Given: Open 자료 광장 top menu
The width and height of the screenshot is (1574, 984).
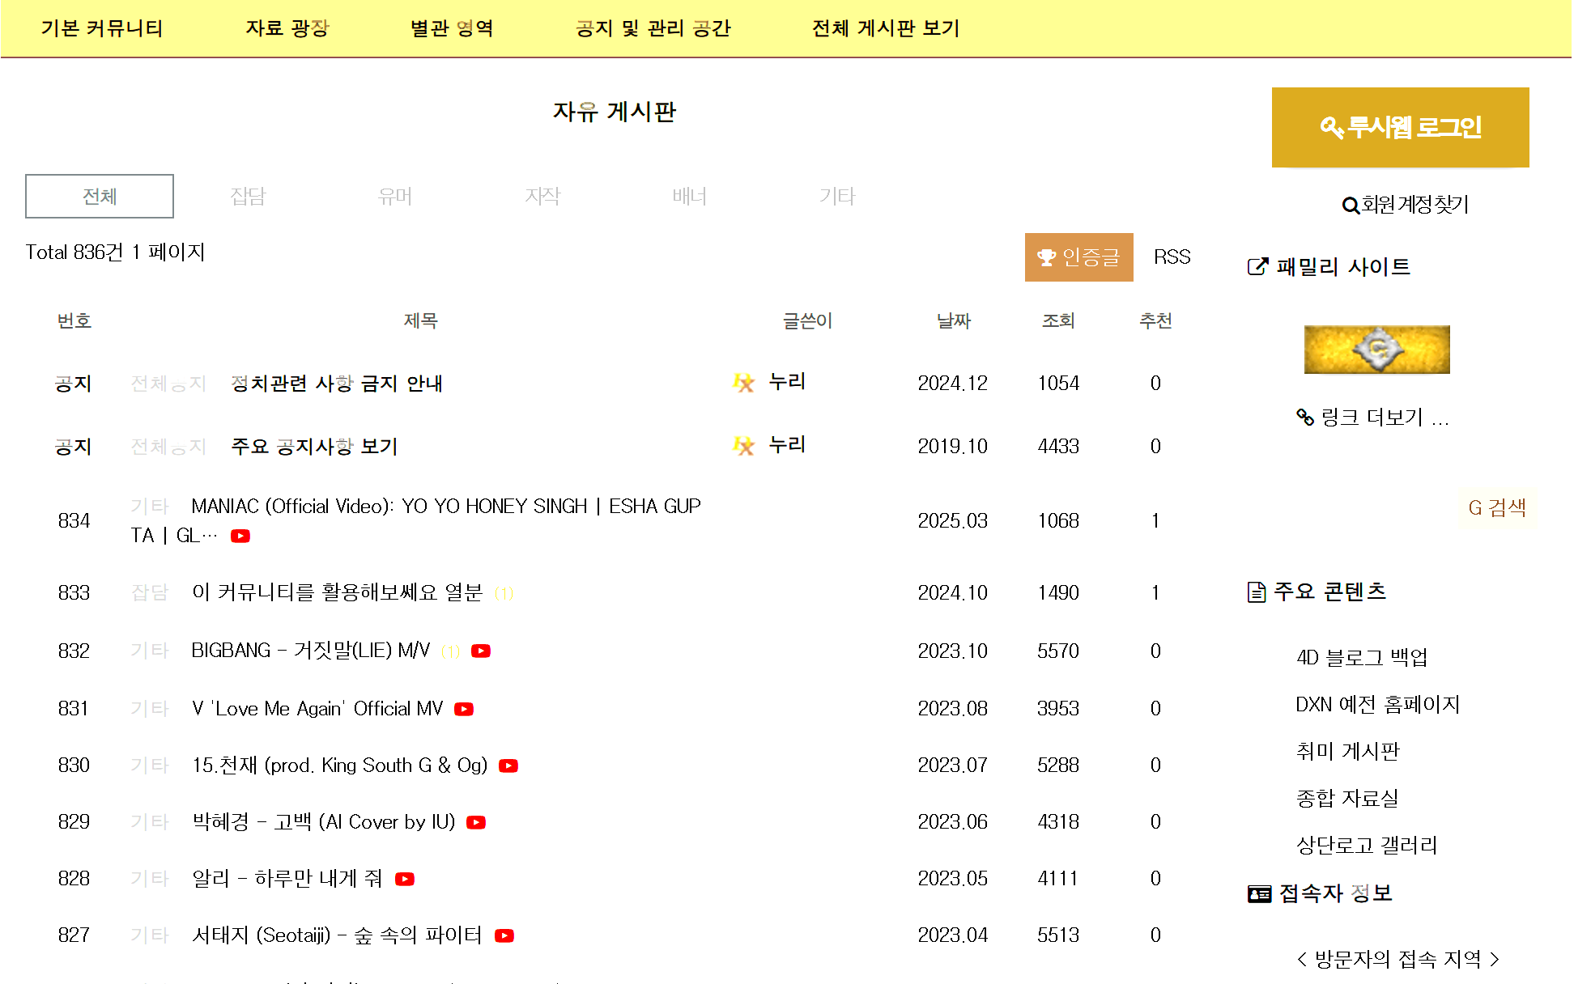Looking at the screenshot, I should coord(287,28).
